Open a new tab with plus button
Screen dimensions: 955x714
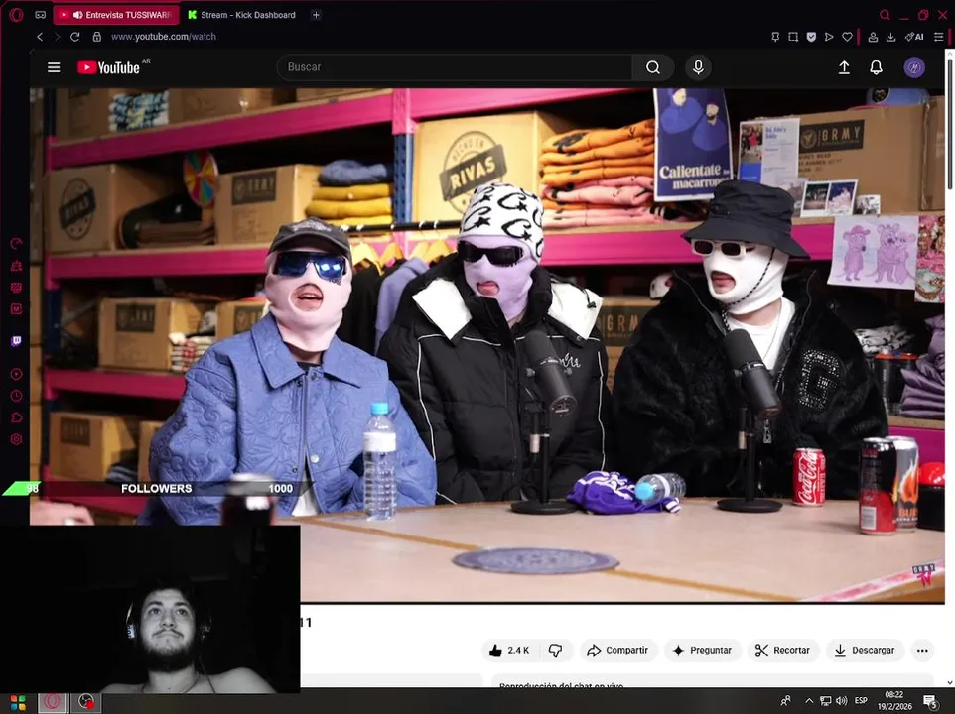pyautogui.click(x=316, y=15)
